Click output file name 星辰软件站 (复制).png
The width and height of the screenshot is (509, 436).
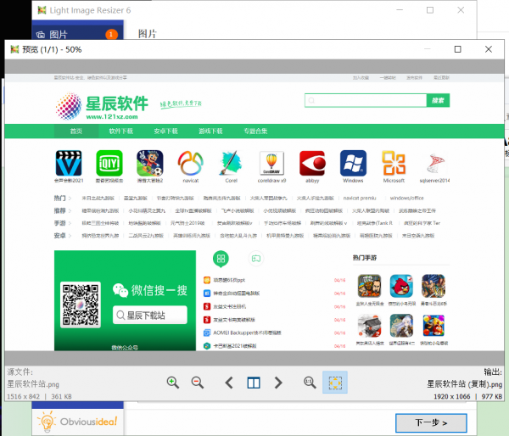464,384
